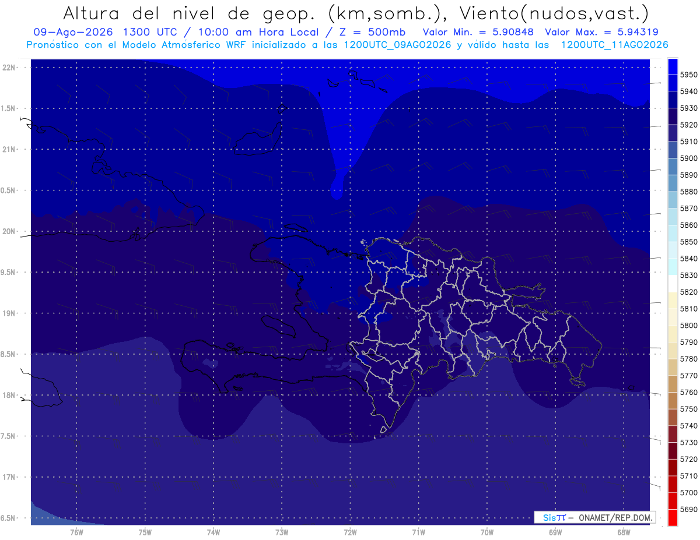Click the '6.5N' latitude label
700x540 pixels.
coord(8,518)
